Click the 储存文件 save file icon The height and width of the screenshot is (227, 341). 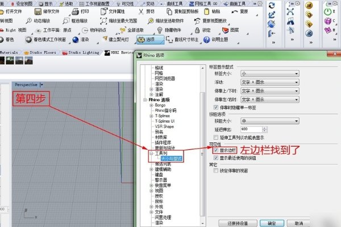point(38,11)
